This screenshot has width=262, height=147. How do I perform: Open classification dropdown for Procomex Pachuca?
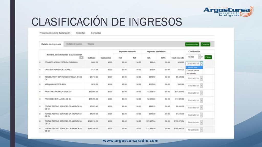click(x=194, y=93)
